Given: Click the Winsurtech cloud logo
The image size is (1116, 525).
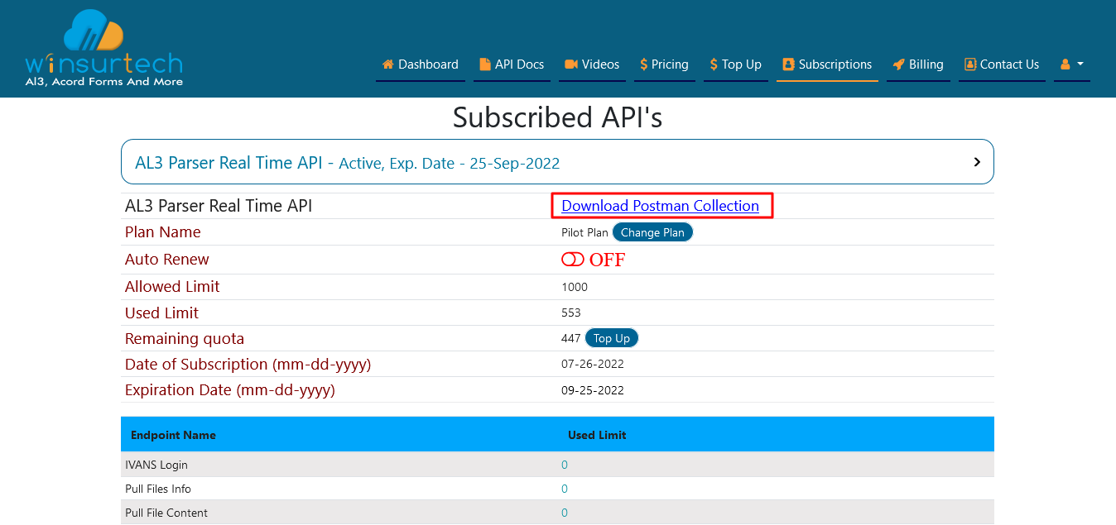Looking at the screenshot, I should click(94, 29).
